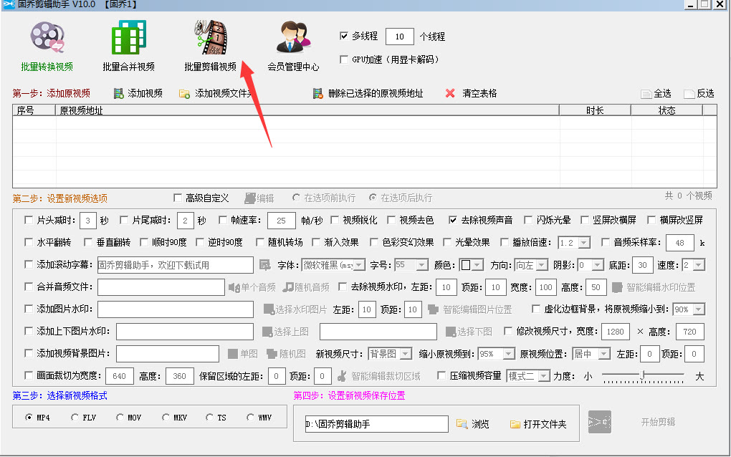Image resolution: width=731 pixels, height=457 pixels.
Task: Select 在选项后执行 radio option
Action: 373,198
